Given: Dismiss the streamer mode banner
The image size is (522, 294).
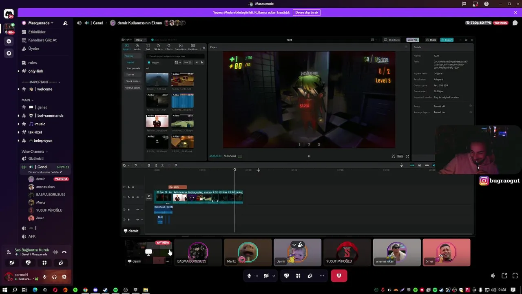Looking at the screenshot, I should [x=515, y=13].
